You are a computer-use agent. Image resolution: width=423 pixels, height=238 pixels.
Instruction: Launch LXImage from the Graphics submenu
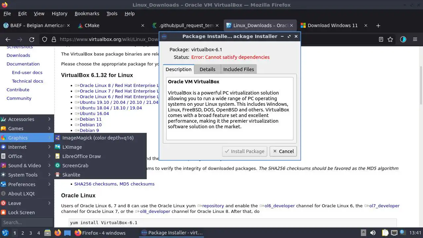(100, 147)
